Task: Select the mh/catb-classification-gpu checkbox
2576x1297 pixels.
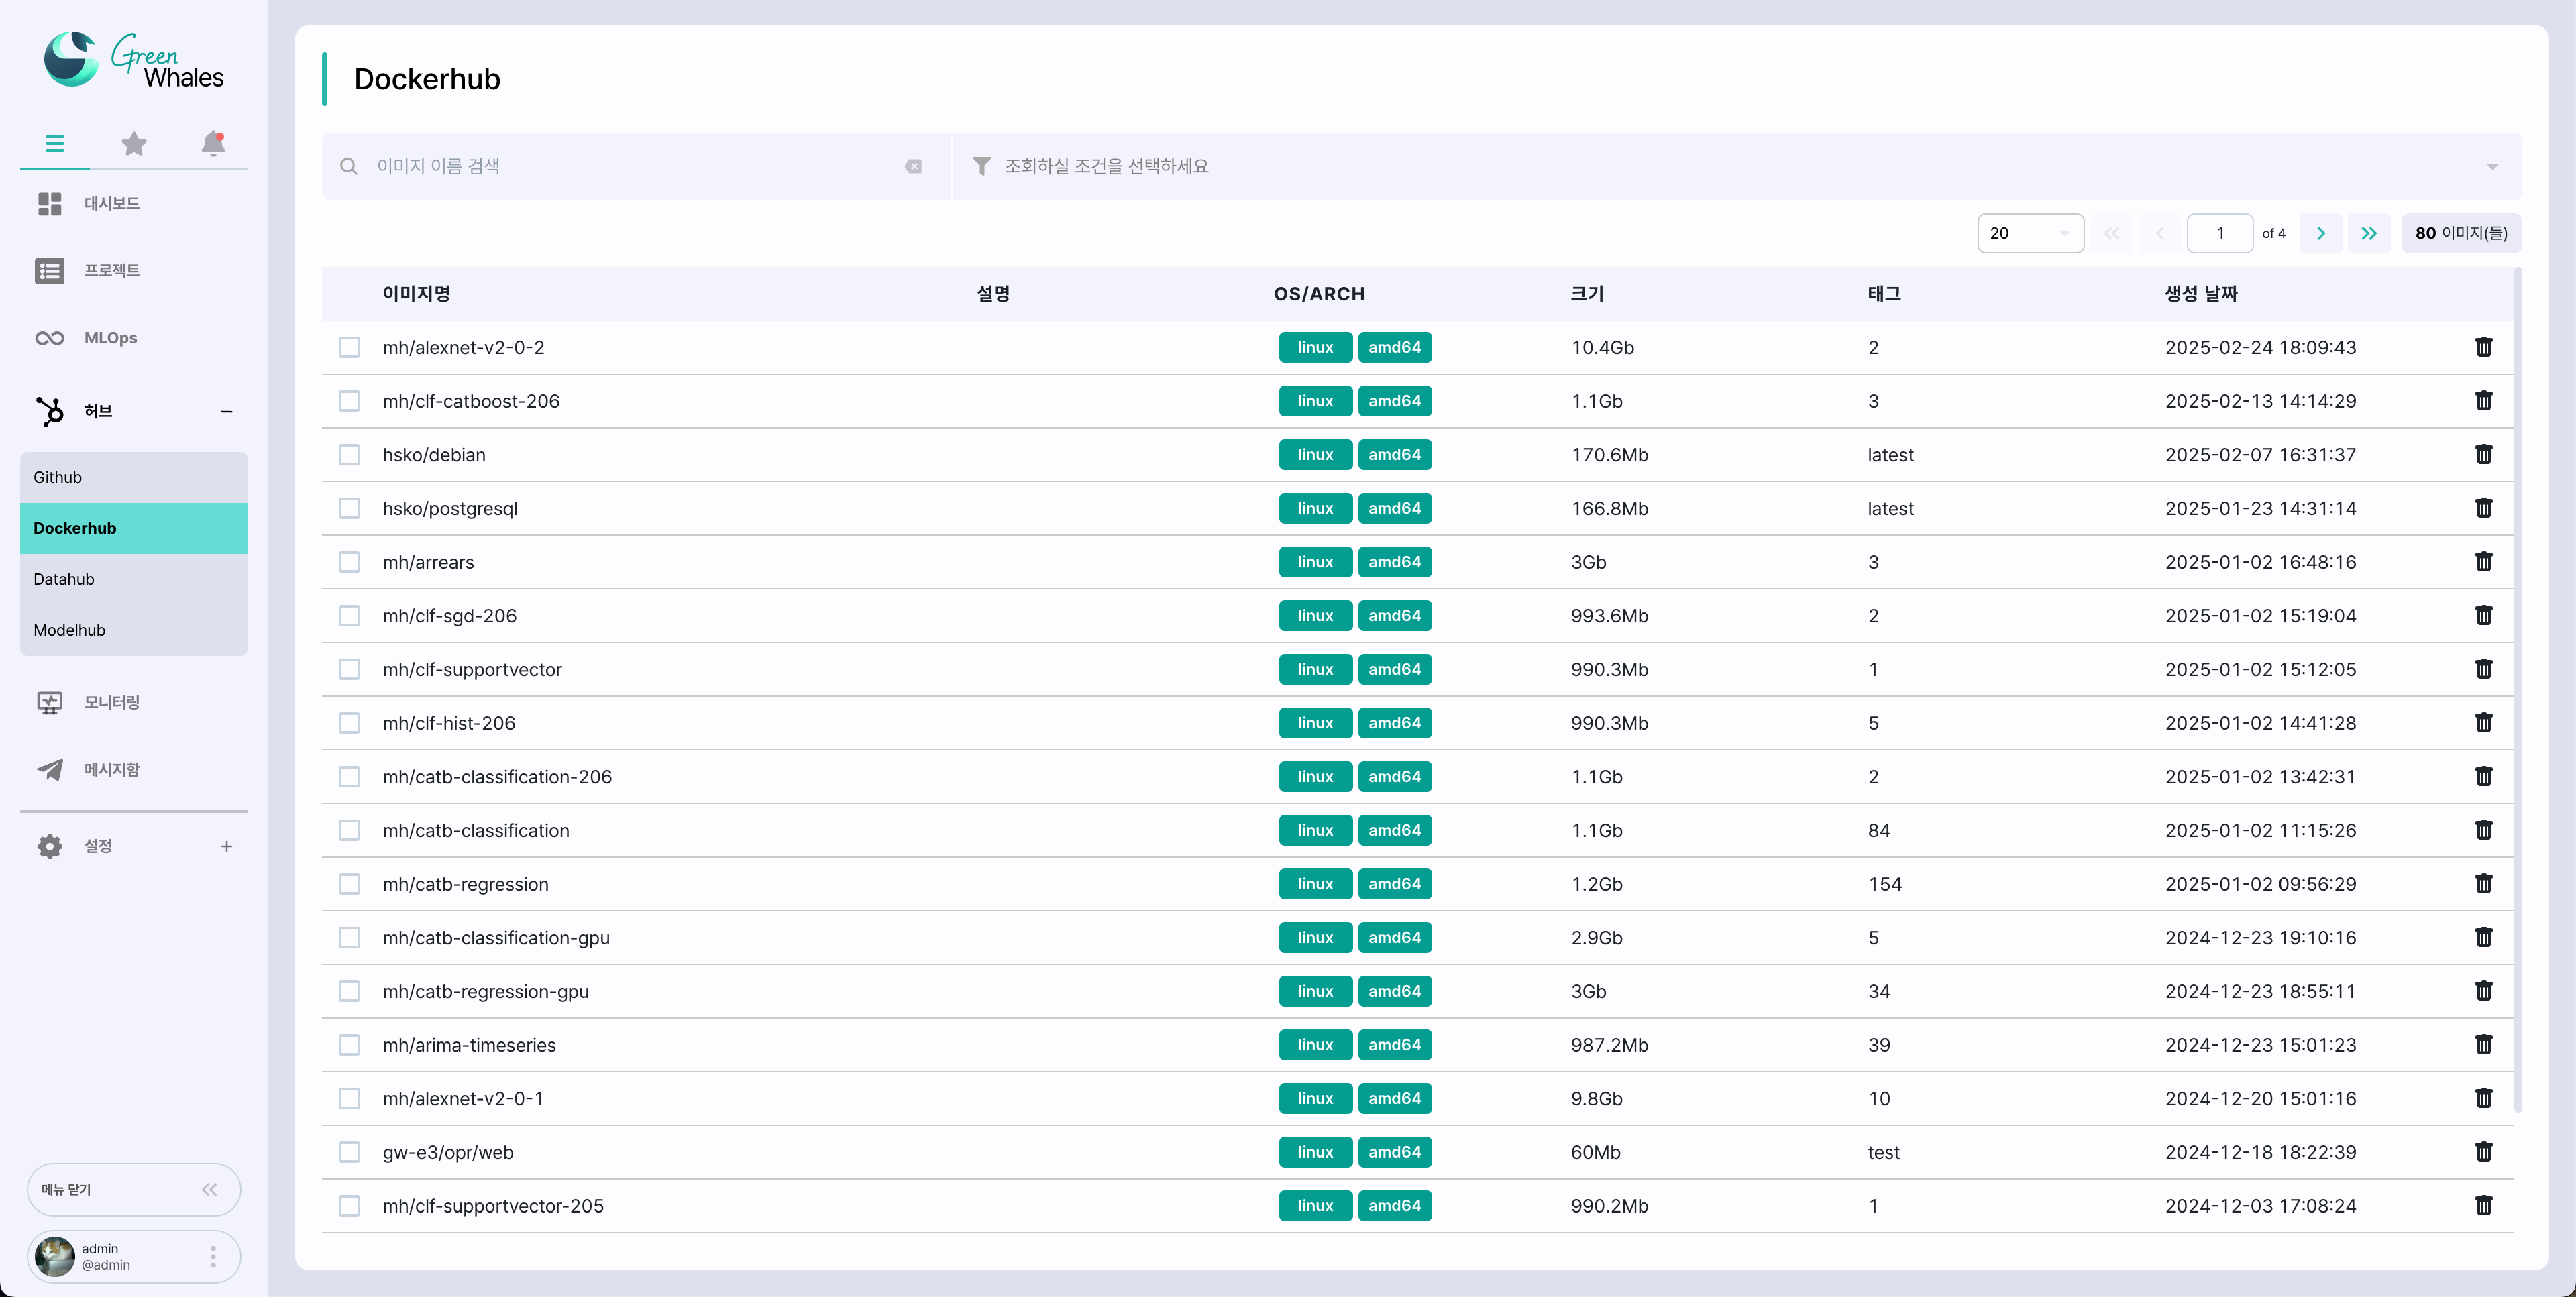Action: pos(349,938)
